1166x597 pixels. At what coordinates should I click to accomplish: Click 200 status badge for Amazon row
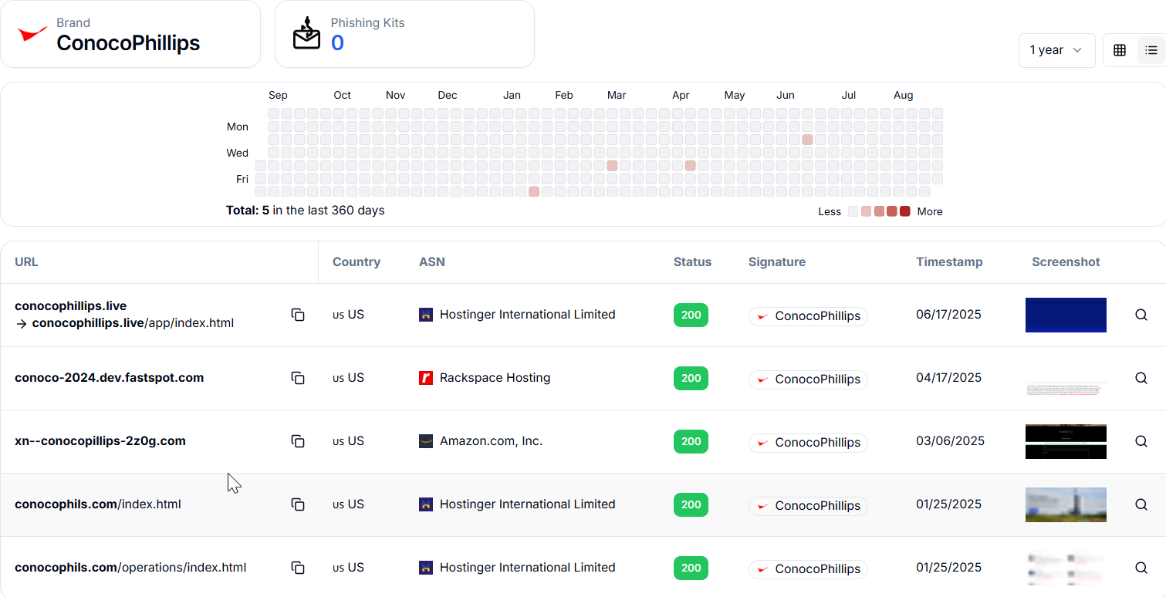pyautogui.click(x=691, y=441)
